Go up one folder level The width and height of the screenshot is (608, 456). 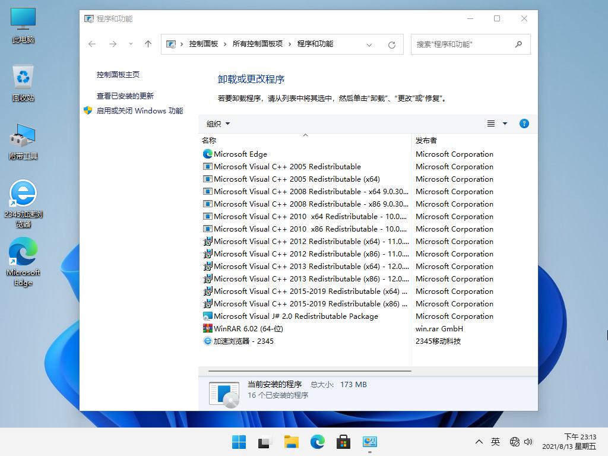[x=148, y=44]
